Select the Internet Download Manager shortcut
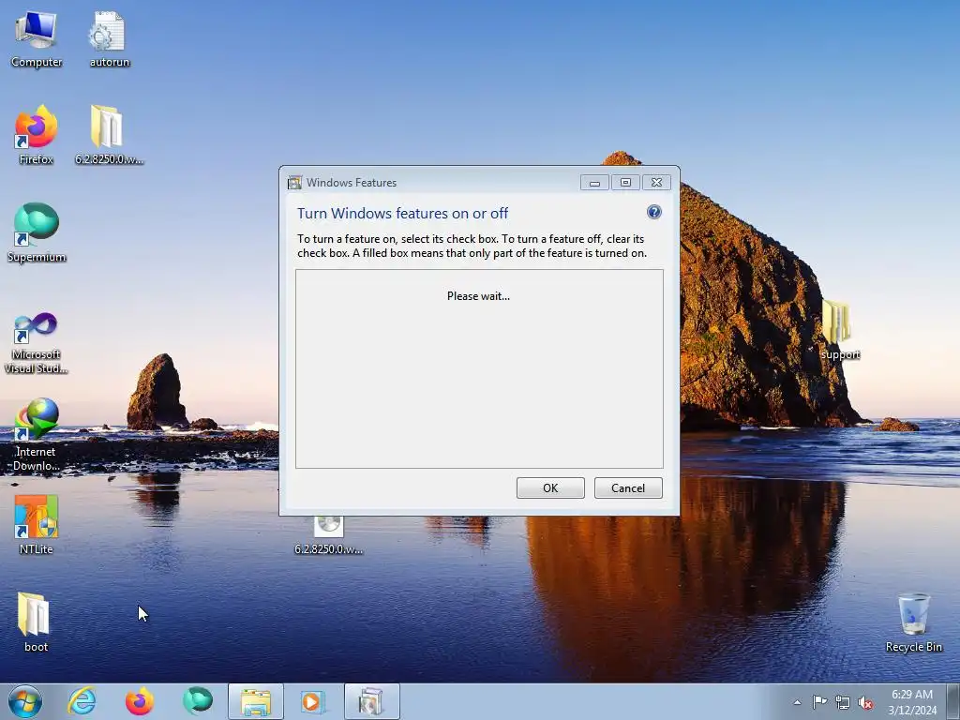 click(x=37, y=435)
